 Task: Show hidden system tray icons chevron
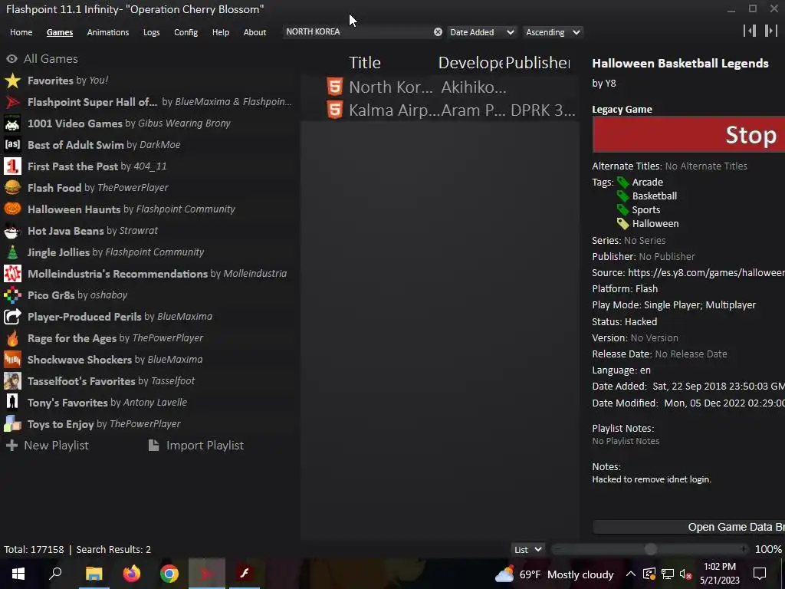pos(631,574)
